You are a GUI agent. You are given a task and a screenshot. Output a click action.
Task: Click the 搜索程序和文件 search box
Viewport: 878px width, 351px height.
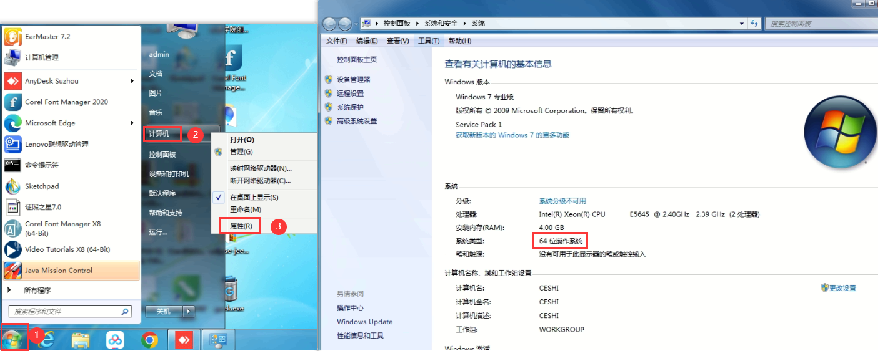[x=64, y=311]
